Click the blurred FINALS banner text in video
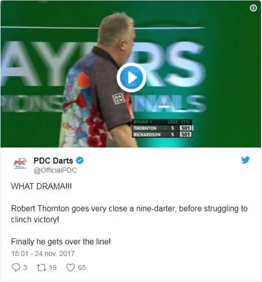Screen dimensions: 262x282 pos(170,103)
